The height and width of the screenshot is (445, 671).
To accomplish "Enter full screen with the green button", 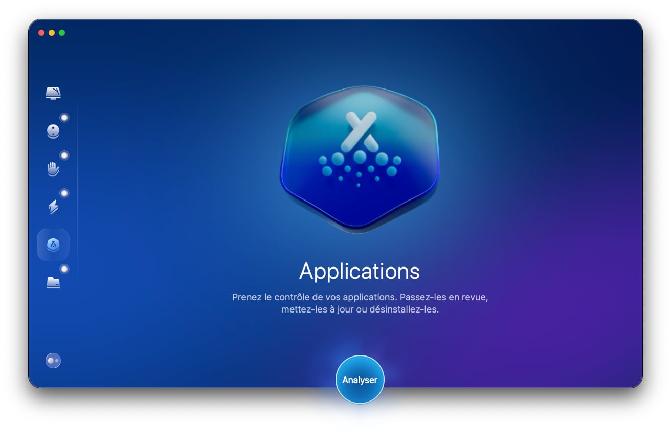I will pos(62,33).
